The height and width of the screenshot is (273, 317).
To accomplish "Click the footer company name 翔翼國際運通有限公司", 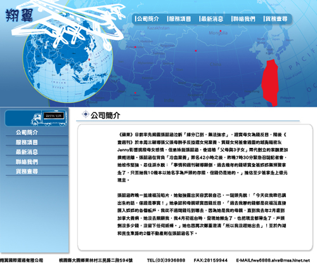I will pyautogui.click(x=22, y=260).
